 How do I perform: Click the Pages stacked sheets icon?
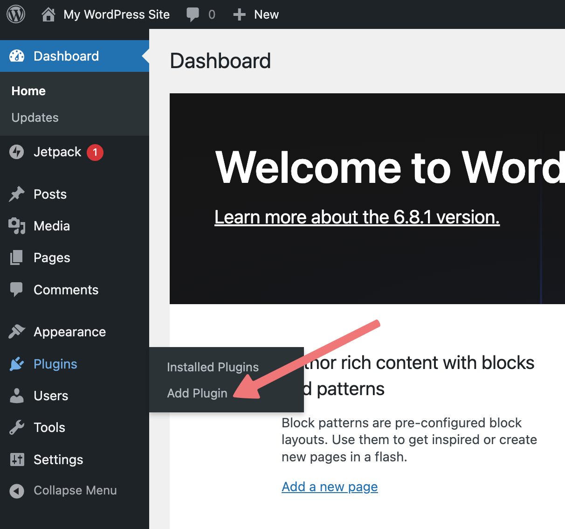tap(16, 258)
